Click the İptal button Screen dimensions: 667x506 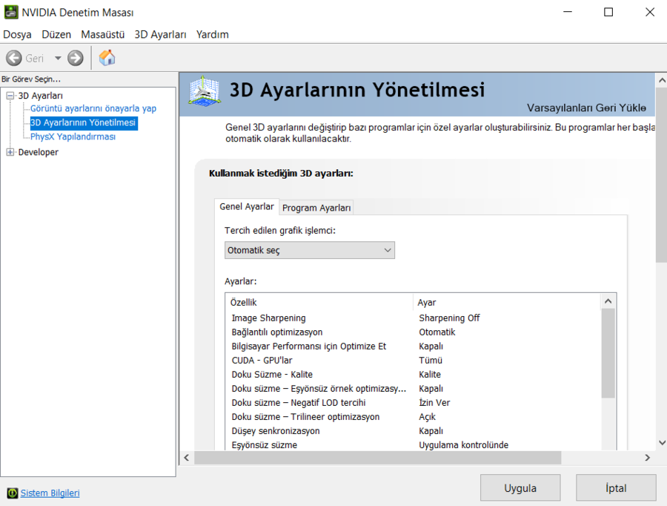(616, 487)
